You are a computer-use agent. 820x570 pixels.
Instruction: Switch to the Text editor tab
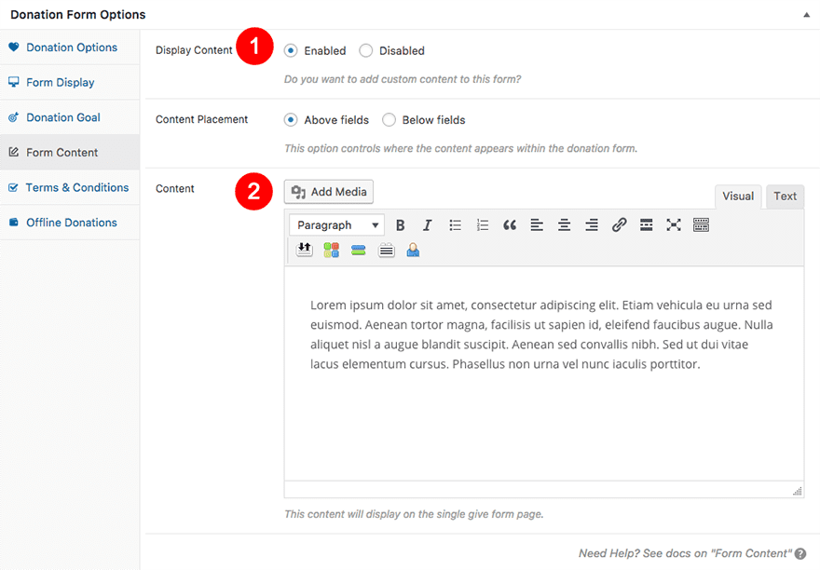pyautogui.click(x=785, y=197)
